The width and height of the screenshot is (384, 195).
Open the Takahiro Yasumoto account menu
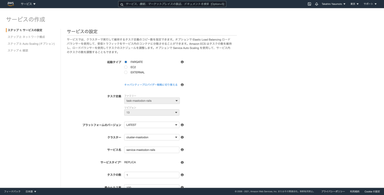[x=333, y=4]
